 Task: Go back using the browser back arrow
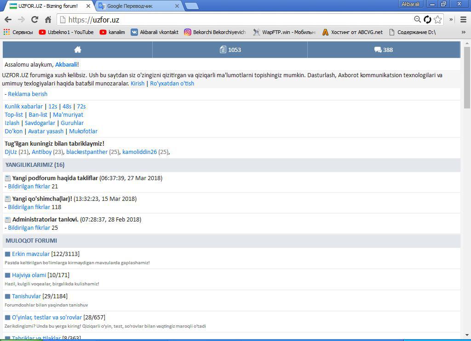point(8,20)
